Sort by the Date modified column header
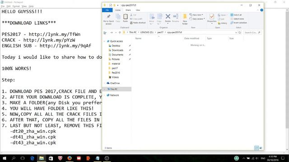 tap(191, 38)
